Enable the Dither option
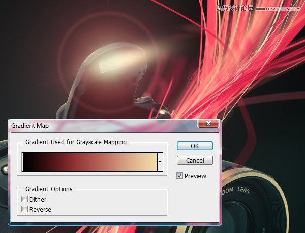The width and height of the screenshot is (305, 233). click(24, 199)
